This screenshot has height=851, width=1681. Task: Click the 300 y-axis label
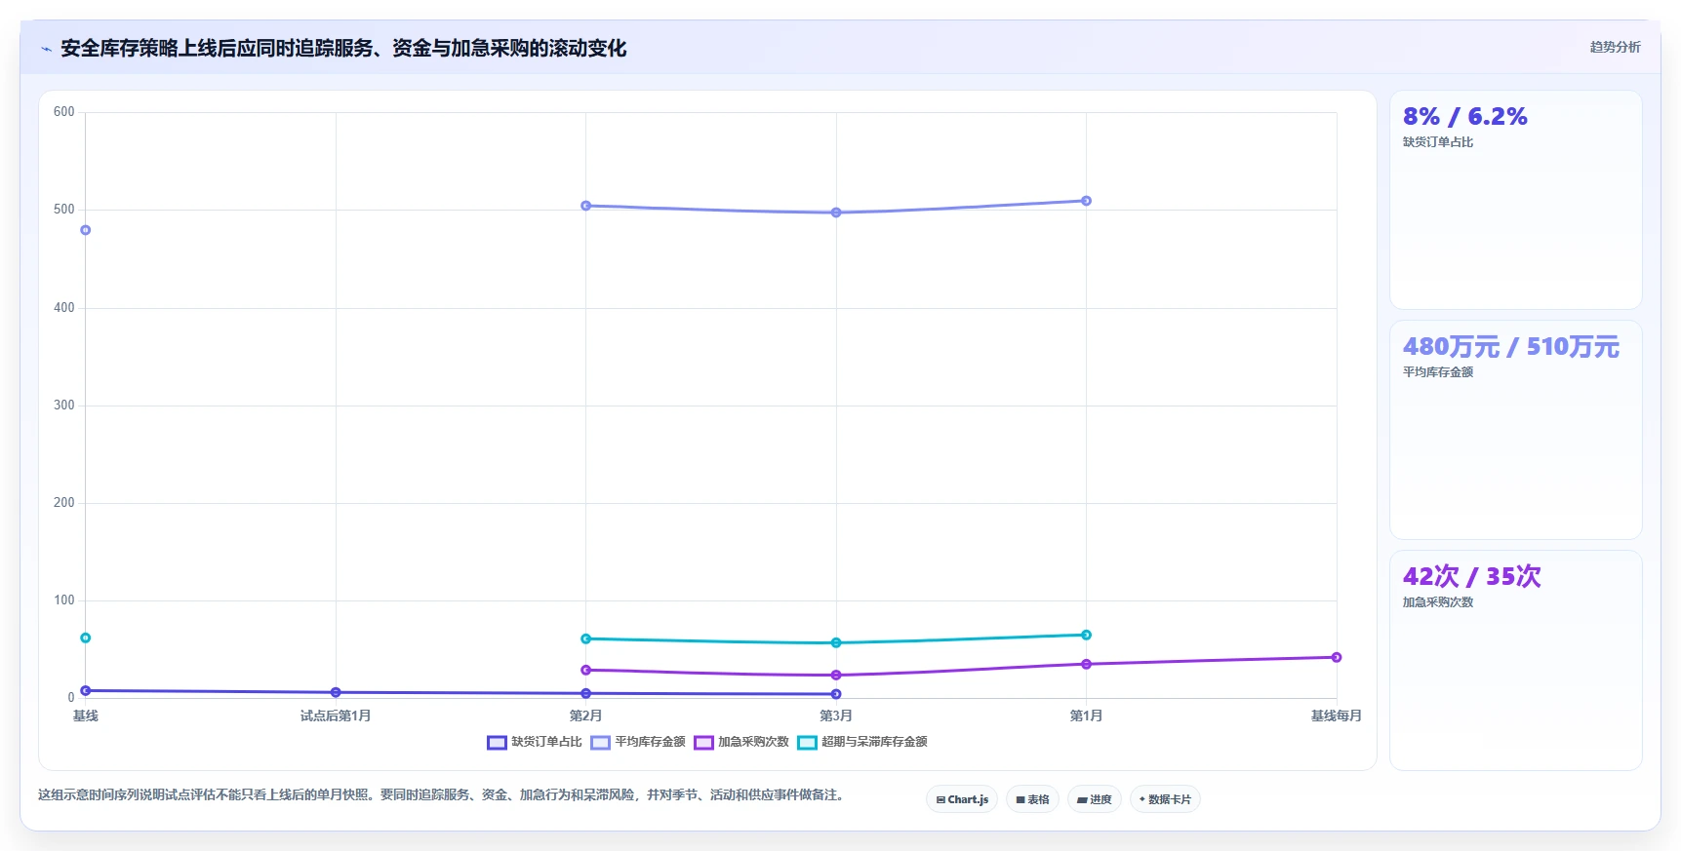pyautogui.click(x=64, y=406)
